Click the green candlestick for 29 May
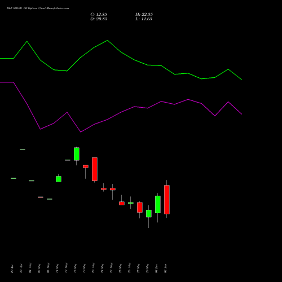This screenshot has width=282, height=282. pos(149,214)
